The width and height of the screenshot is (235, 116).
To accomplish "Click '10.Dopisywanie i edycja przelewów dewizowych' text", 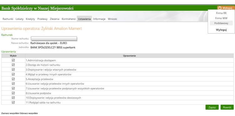I will coord(53,98).
